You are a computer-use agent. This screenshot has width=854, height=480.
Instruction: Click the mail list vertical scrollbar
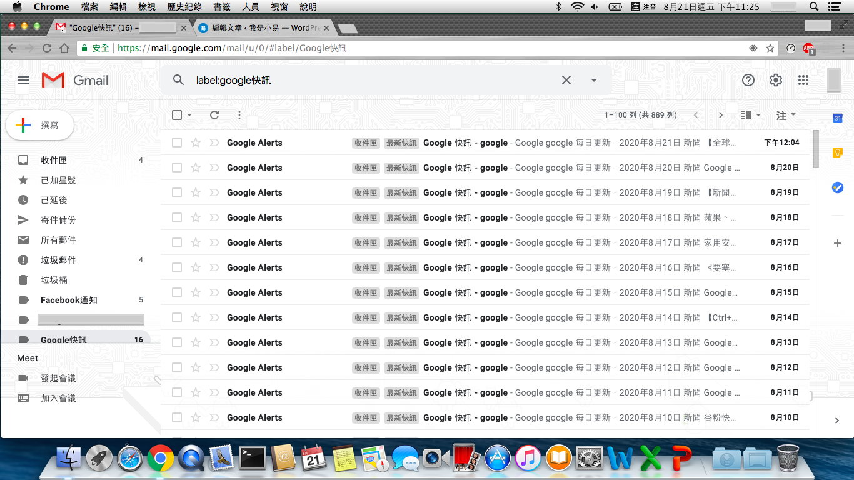816,149
